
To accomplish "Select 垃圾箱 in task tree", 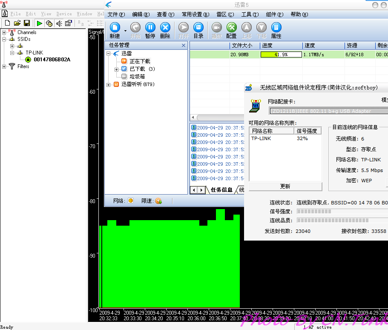I will point(137,77).
